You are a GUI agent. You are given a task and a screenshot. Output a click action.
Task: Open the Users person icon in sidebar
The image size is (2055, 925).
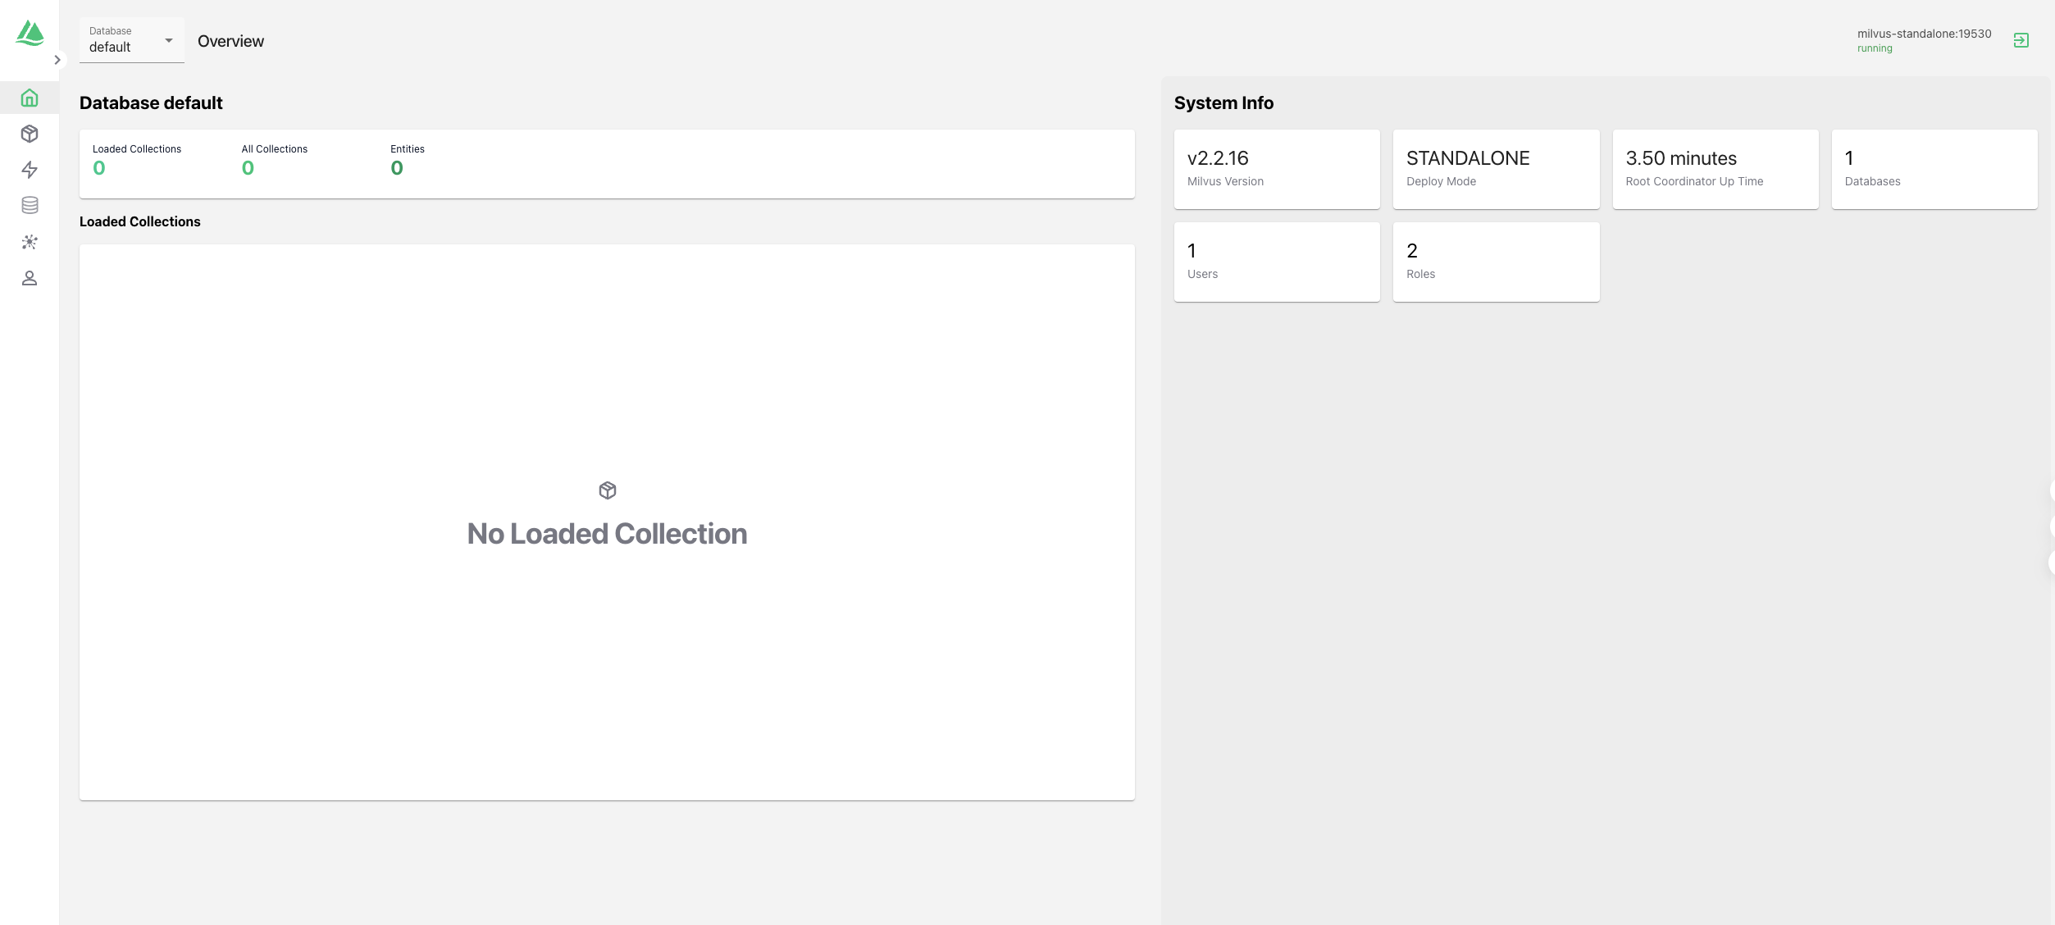click(30, 278)
